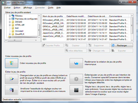Click folder tree scroll right arrow
This screenshot has height=103, width=138.
tap(36, 40)
